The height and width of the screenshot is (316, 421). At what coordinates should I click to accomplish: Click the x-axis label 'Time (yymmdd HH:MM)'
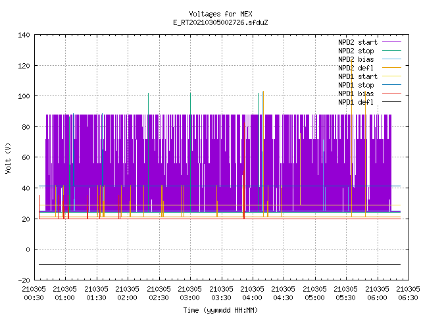tap(220, 310)
